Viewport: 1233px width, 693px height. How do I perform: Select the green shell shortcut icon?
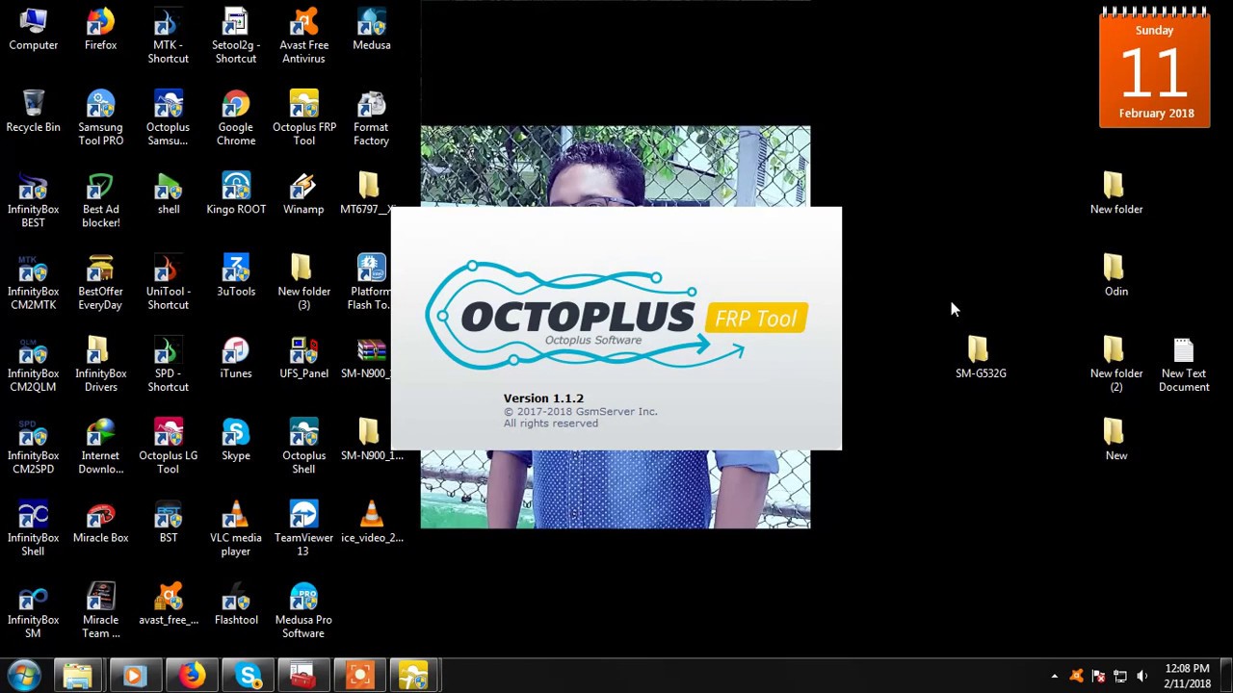[168, 194]
